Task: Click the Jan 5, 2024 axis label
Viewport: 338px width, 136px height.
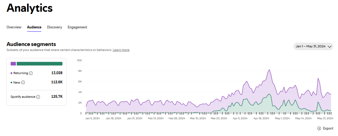Action: tap(93, 118)
